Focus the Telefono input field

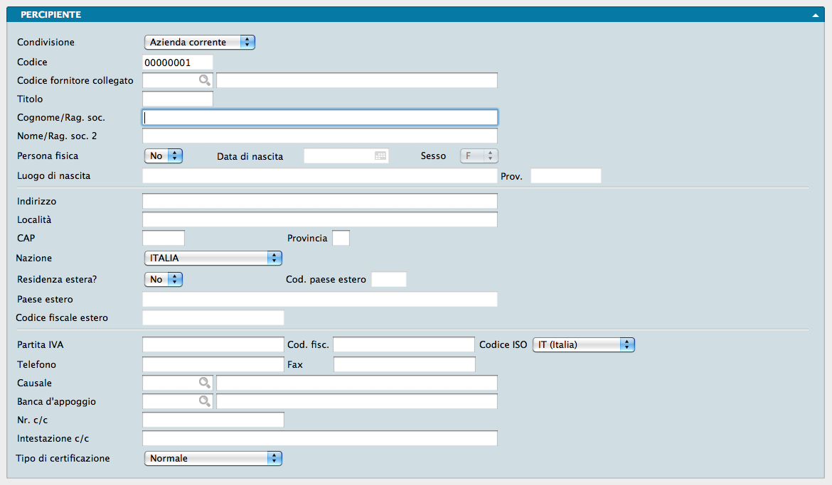pyautogui.click(x=213, y=365)
